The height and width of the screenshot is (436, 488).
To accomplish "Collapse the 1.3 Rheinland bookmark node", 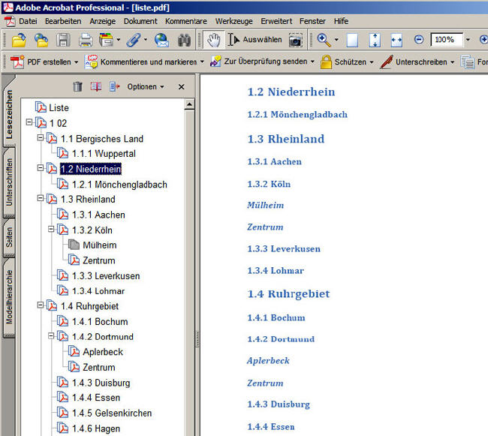I will coord(41,199).
